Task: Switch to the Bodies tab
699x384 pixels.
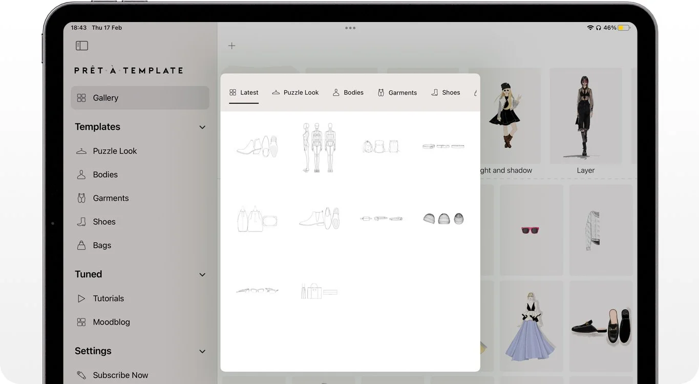Action: pos(348,93)
